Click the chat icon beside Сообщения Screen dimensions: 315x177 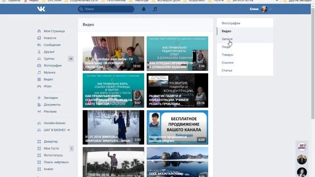[39, 45]
